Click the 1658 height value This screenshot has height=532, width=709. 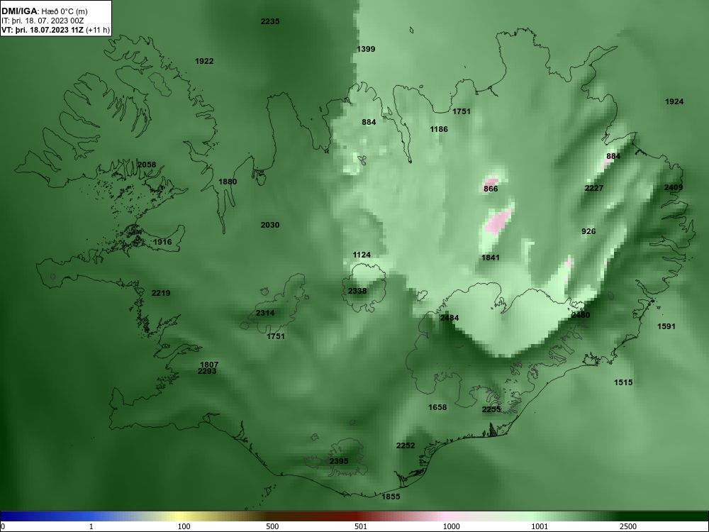click(437, 408)
